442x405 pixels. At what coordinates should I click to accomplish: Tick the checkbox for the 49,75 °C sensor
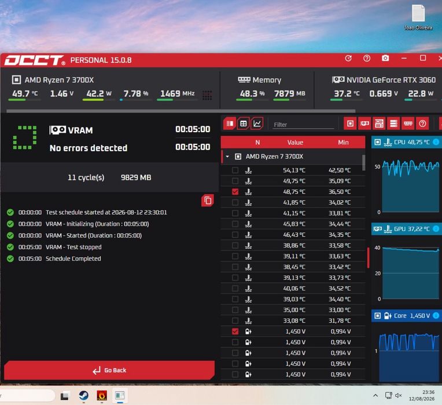click(x=235, y=181)
